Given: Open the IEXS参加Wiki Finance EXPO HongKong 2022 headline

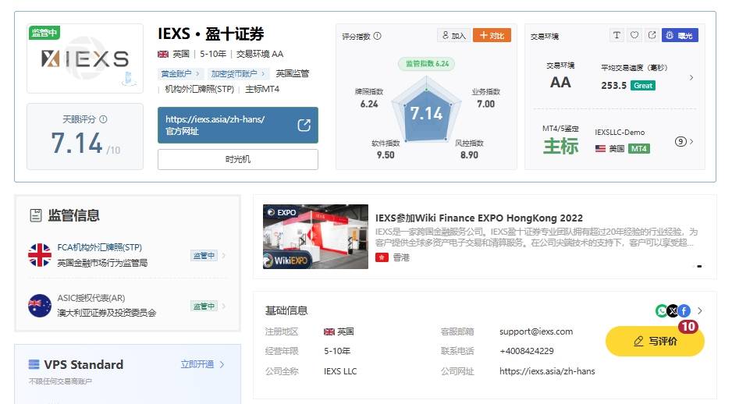Looking at the screenshot, I should coord(479,218).
